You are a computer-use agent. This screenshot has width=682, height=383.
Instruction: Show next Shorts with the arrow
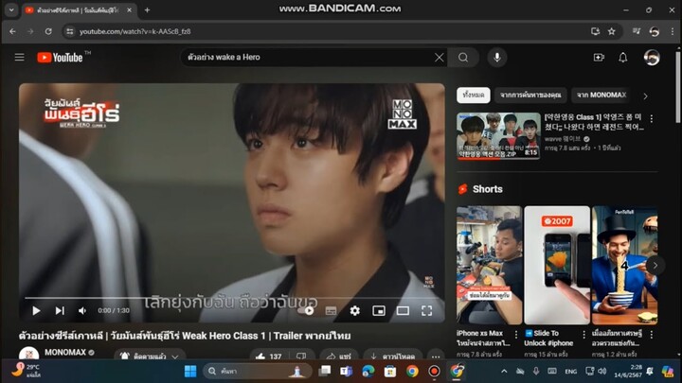[x=655, y=266]
